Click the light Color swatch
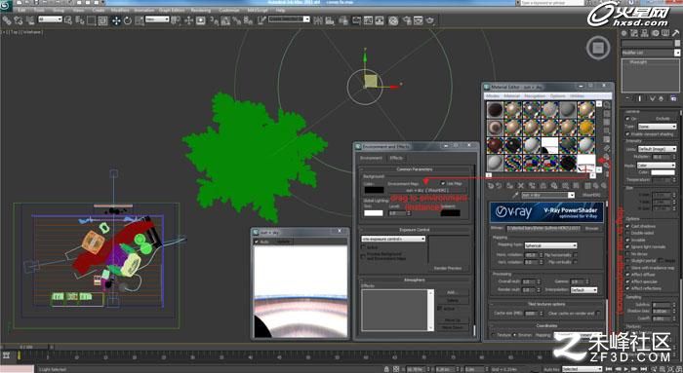Image resolution: width=683 pixels, height=373 pixels. click(663, 172)
